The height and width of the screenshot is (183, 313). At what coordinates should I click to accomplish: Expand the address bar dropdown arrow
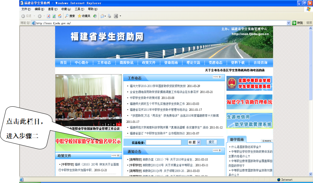pos(289,23)
